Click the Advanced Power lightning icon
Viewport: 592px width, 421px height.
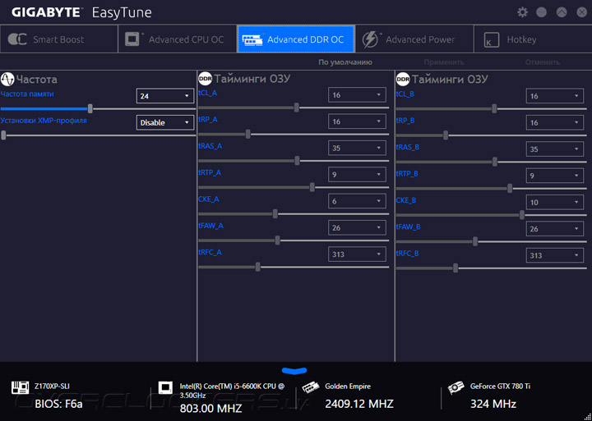click(370, 39)
